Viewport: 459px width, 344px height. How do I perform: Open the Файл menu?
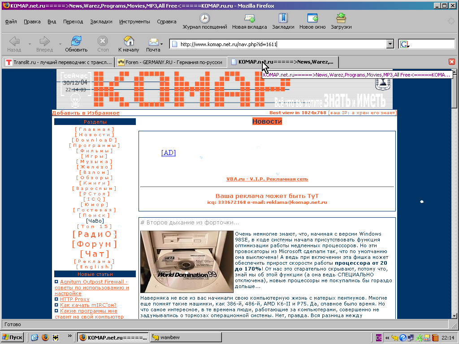pyautogui.click(x=11, y=21)
